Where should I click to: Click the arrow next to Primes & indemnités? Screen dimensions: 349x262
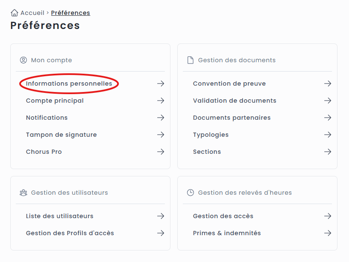328,233
